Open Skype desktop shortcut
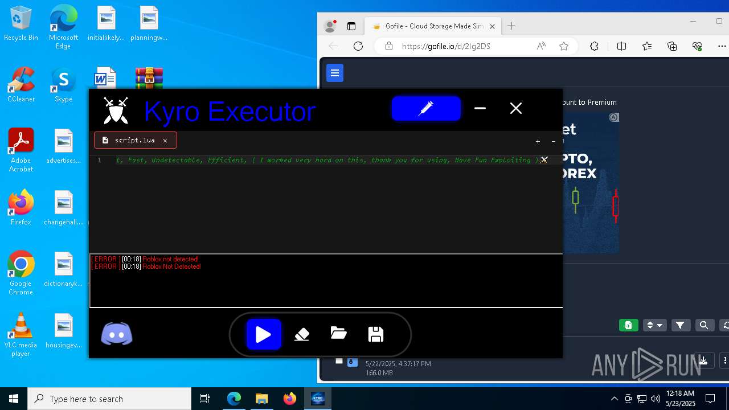Image resolution: width=729 pixels, height=410 pixels. pyautogui.click(x=63, y=85)
